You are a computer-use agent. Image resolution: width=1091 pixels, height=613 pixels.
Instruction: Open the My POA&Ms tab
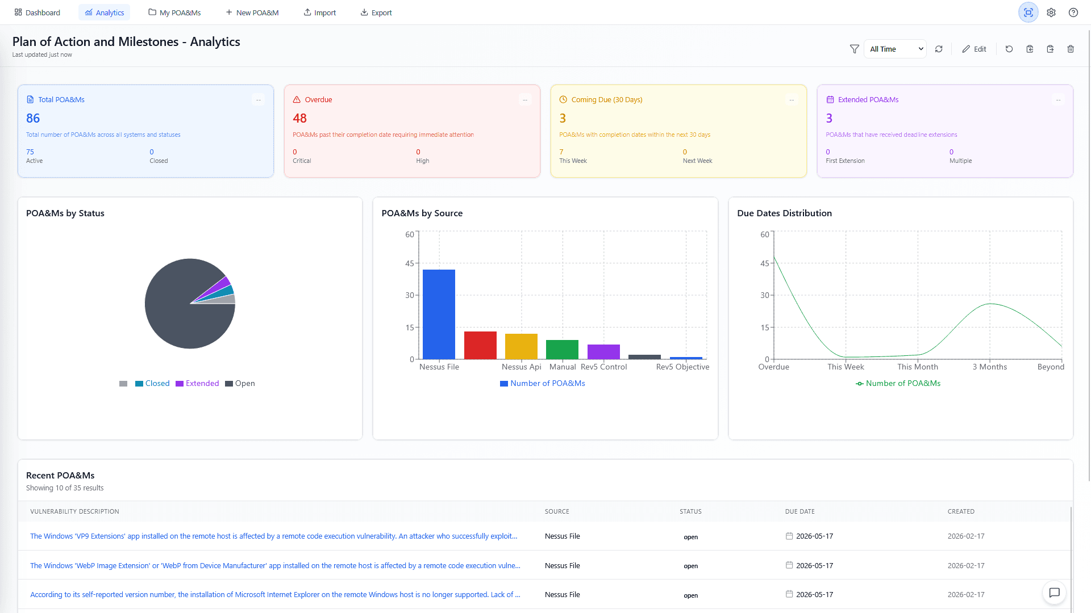pos(174,12)
